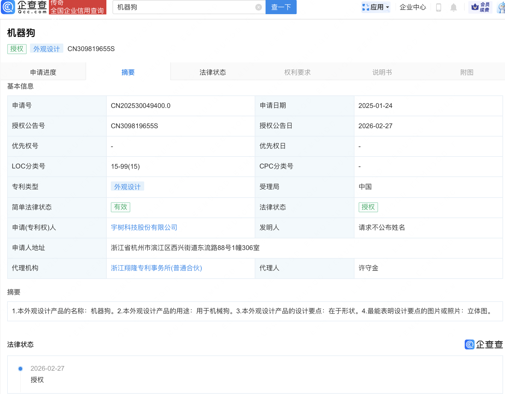The image size is (505, 394).
Task: Click the 外观设计 tag under the patent title
Action: click(x=46, y=49)
